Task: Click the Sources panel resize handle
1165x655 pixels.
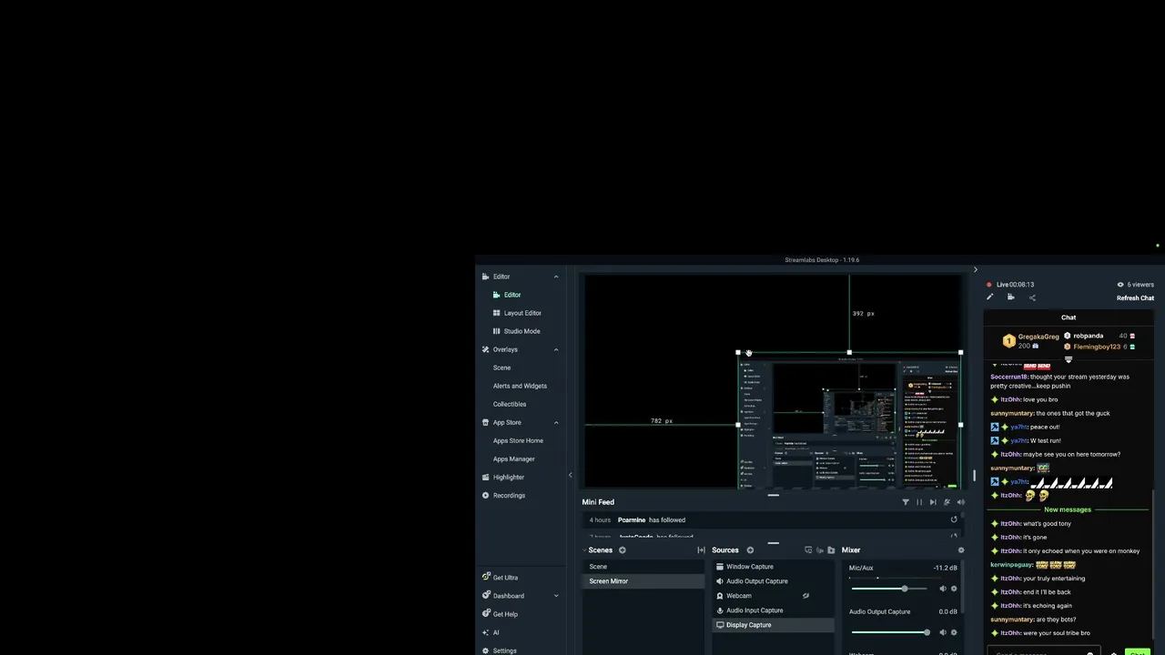Action: click(773, 543)
